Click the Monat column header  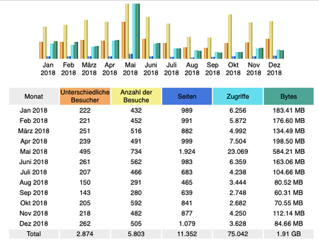(34, 96)
